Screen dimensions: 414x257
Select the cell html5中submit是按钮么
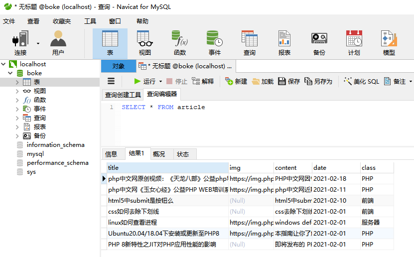pyautogui.click(x=167, y=201)
